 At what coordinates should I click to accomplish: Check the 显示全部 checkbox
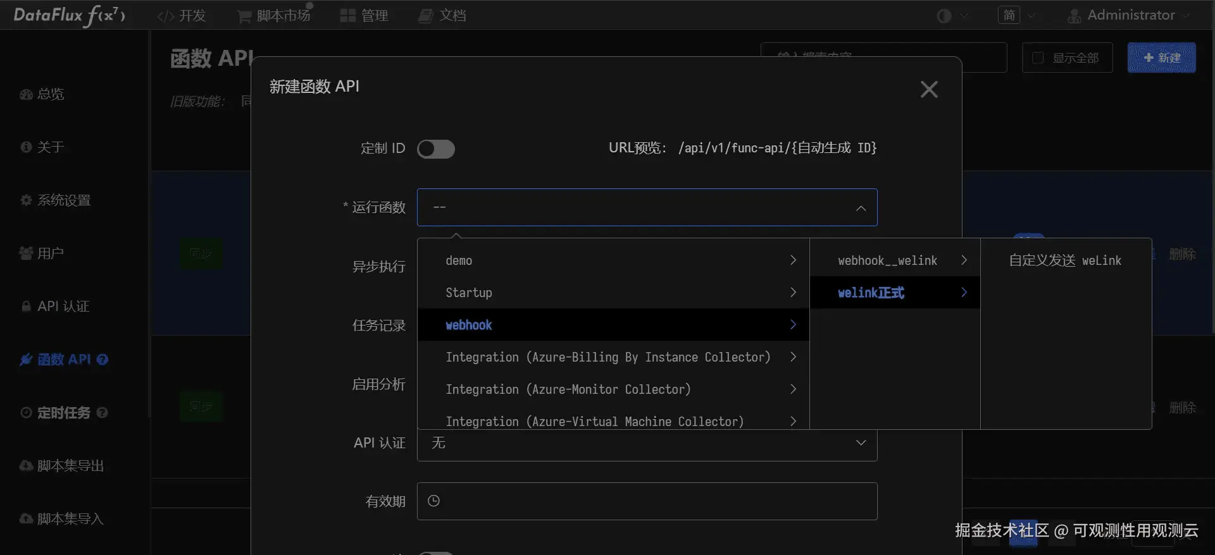(1038, 58)
